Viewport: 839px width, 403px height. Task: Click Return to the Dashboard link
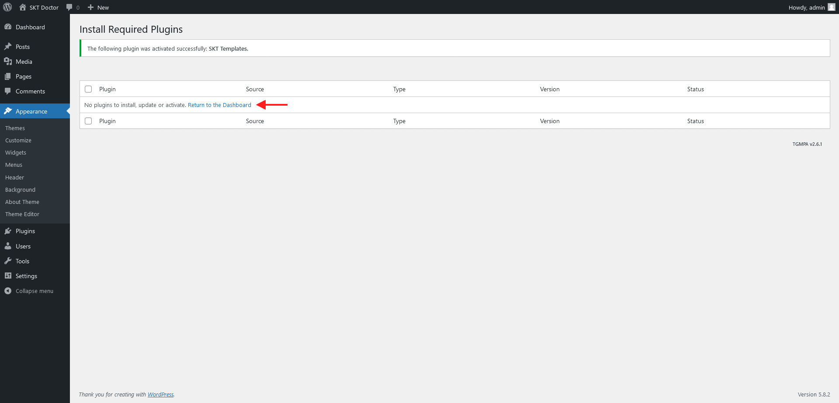(219, 105)
